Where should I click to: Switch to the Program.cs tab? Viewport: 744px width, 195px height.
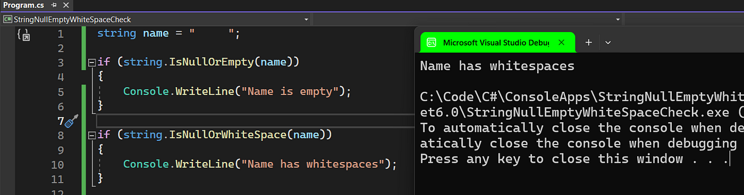click(x=25, y=5)
